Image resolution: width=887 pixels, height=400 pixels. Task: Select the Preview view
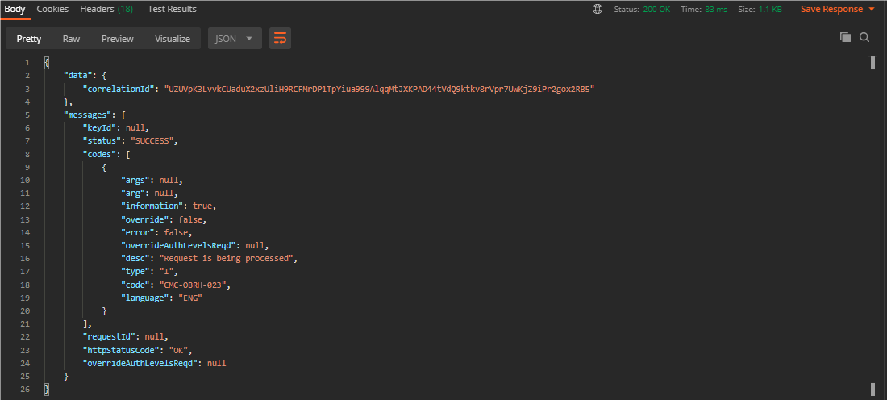(x=118, y=39)
